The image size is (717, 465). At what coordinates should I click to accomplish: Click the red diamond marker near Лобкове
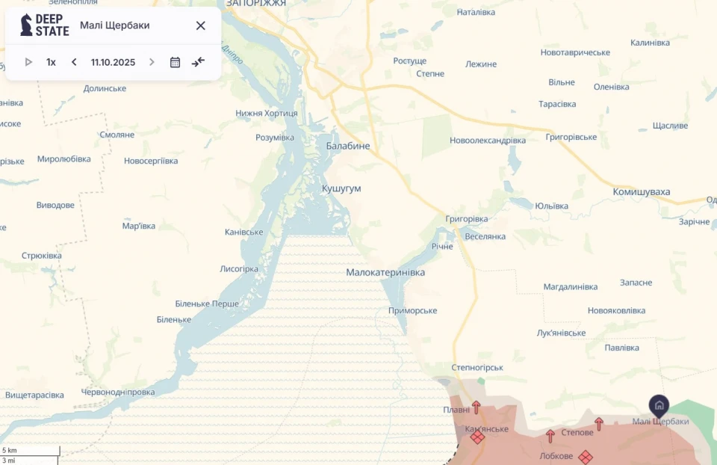[586, 456]
